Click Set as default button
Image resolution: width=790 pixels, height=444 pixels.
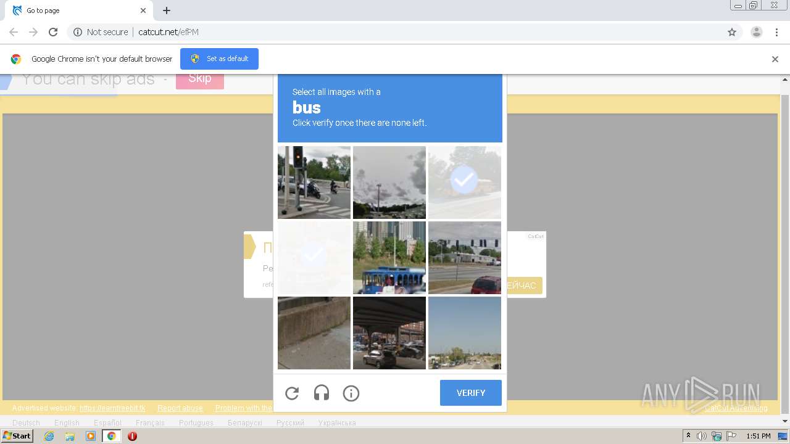[219, 59]
